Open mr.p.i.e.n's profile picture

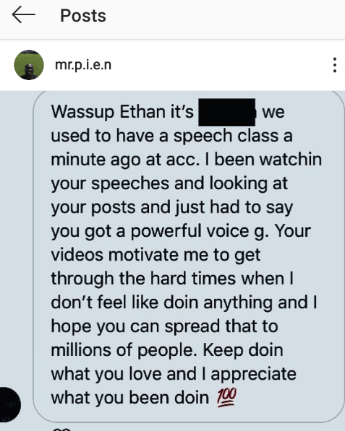(x=29, y=65)
